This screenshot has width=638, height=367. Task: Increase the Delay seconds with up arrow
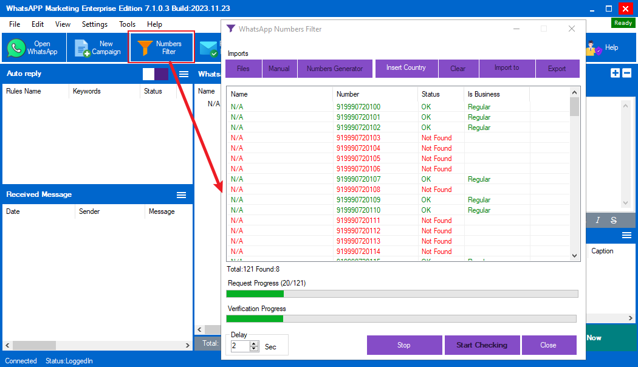coord(254,343)
